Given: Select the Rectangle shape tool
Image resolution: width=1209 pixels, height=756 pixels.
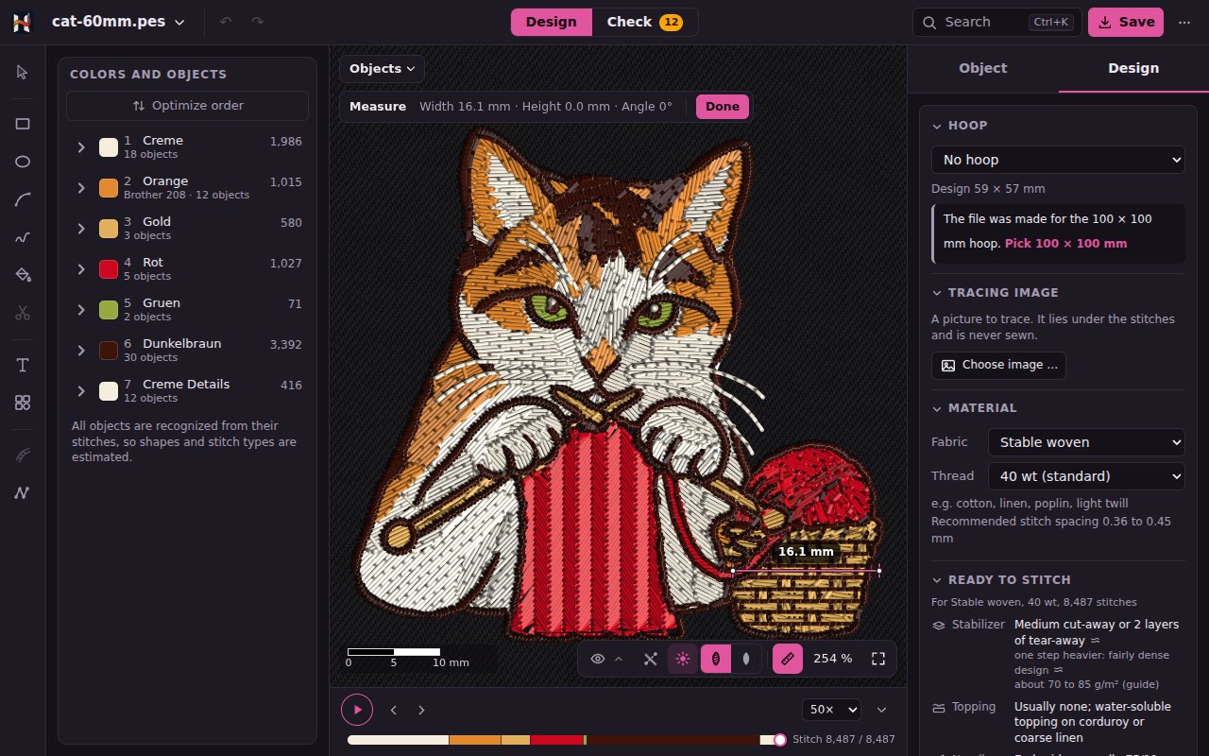Looking at the screenshot, I should click(23, 124).
